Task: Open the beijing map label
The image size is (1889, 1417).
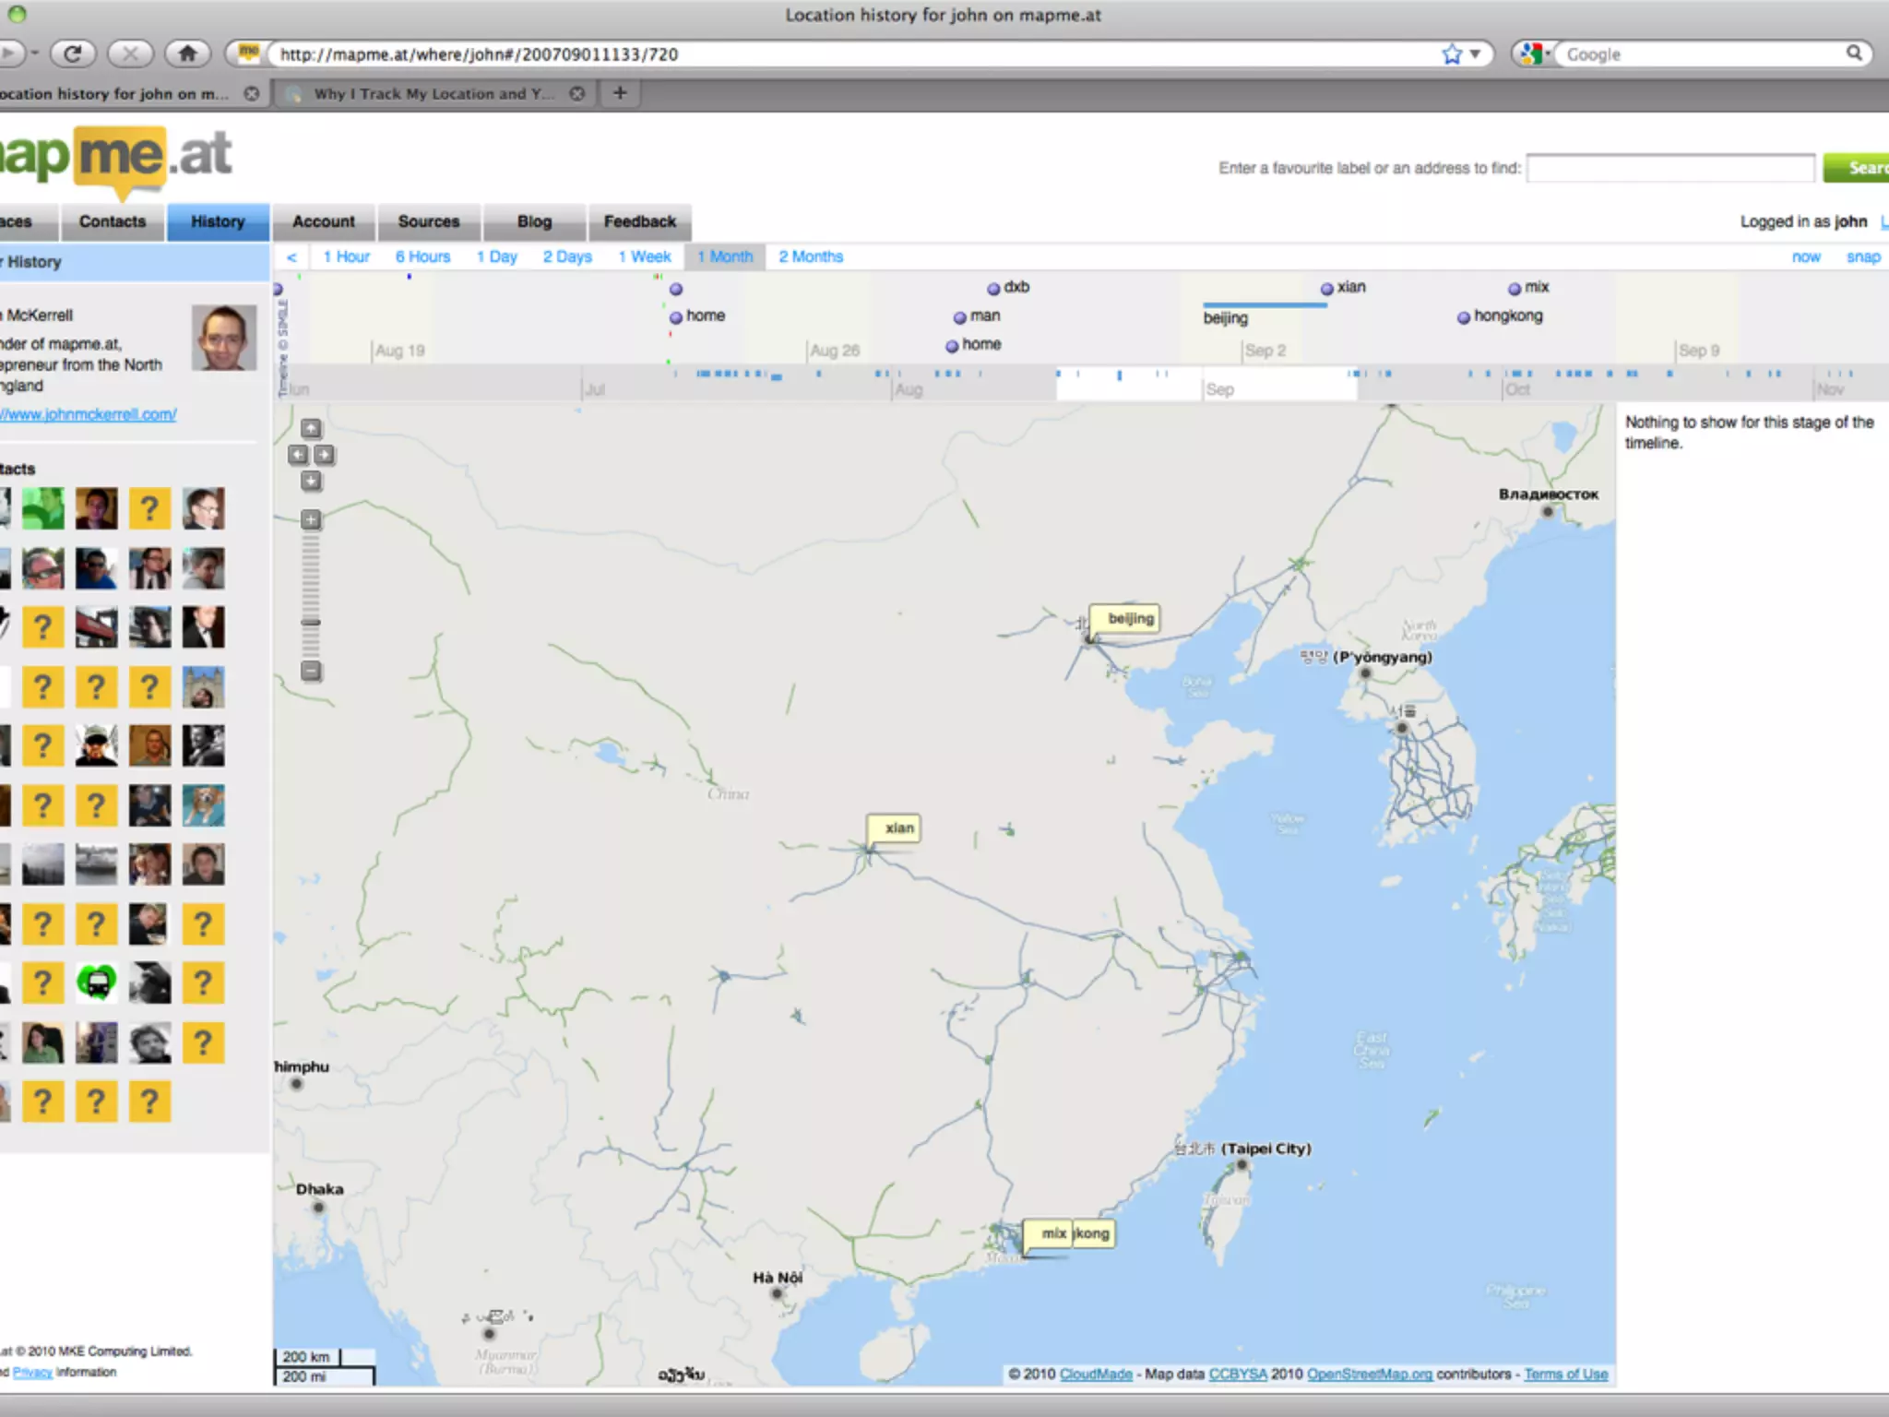Action: [x=1125, y=618]
